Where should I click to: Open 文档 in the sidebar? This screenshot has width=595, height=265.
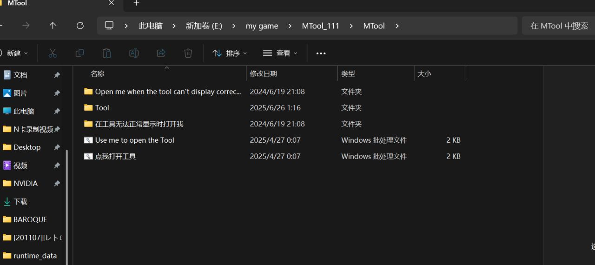[20, 75]
